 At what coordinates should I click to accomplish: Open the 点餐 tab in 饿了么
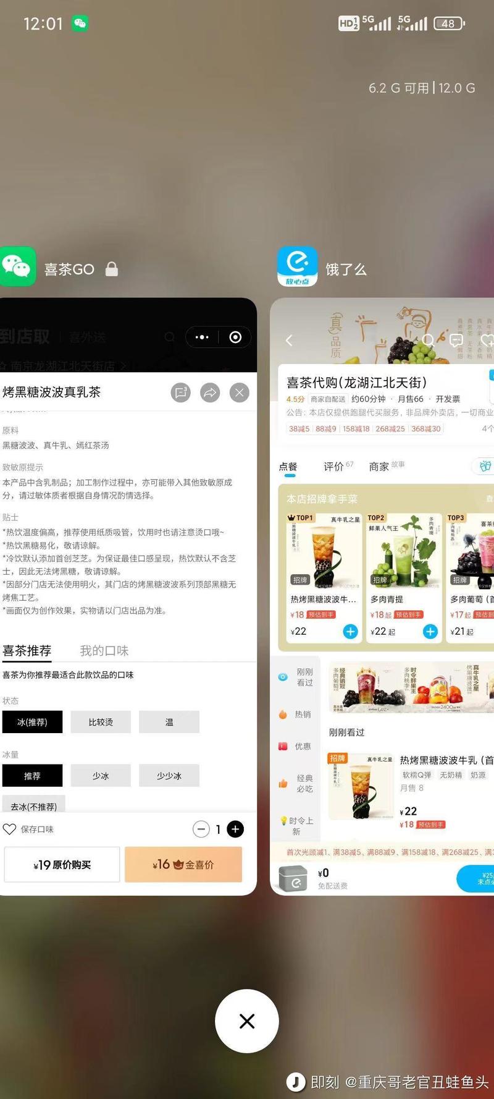pos(288,467)
